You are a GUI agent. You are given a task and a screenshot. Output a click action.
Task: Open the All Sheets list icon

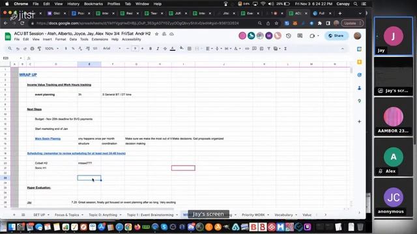click(x=23, y=215)
